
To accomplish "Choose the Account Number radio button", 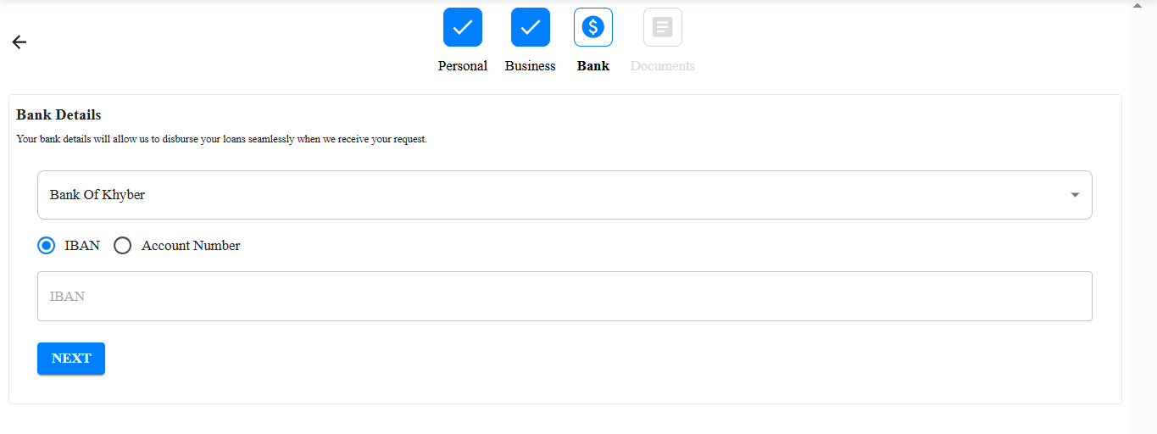I will 123,246.
